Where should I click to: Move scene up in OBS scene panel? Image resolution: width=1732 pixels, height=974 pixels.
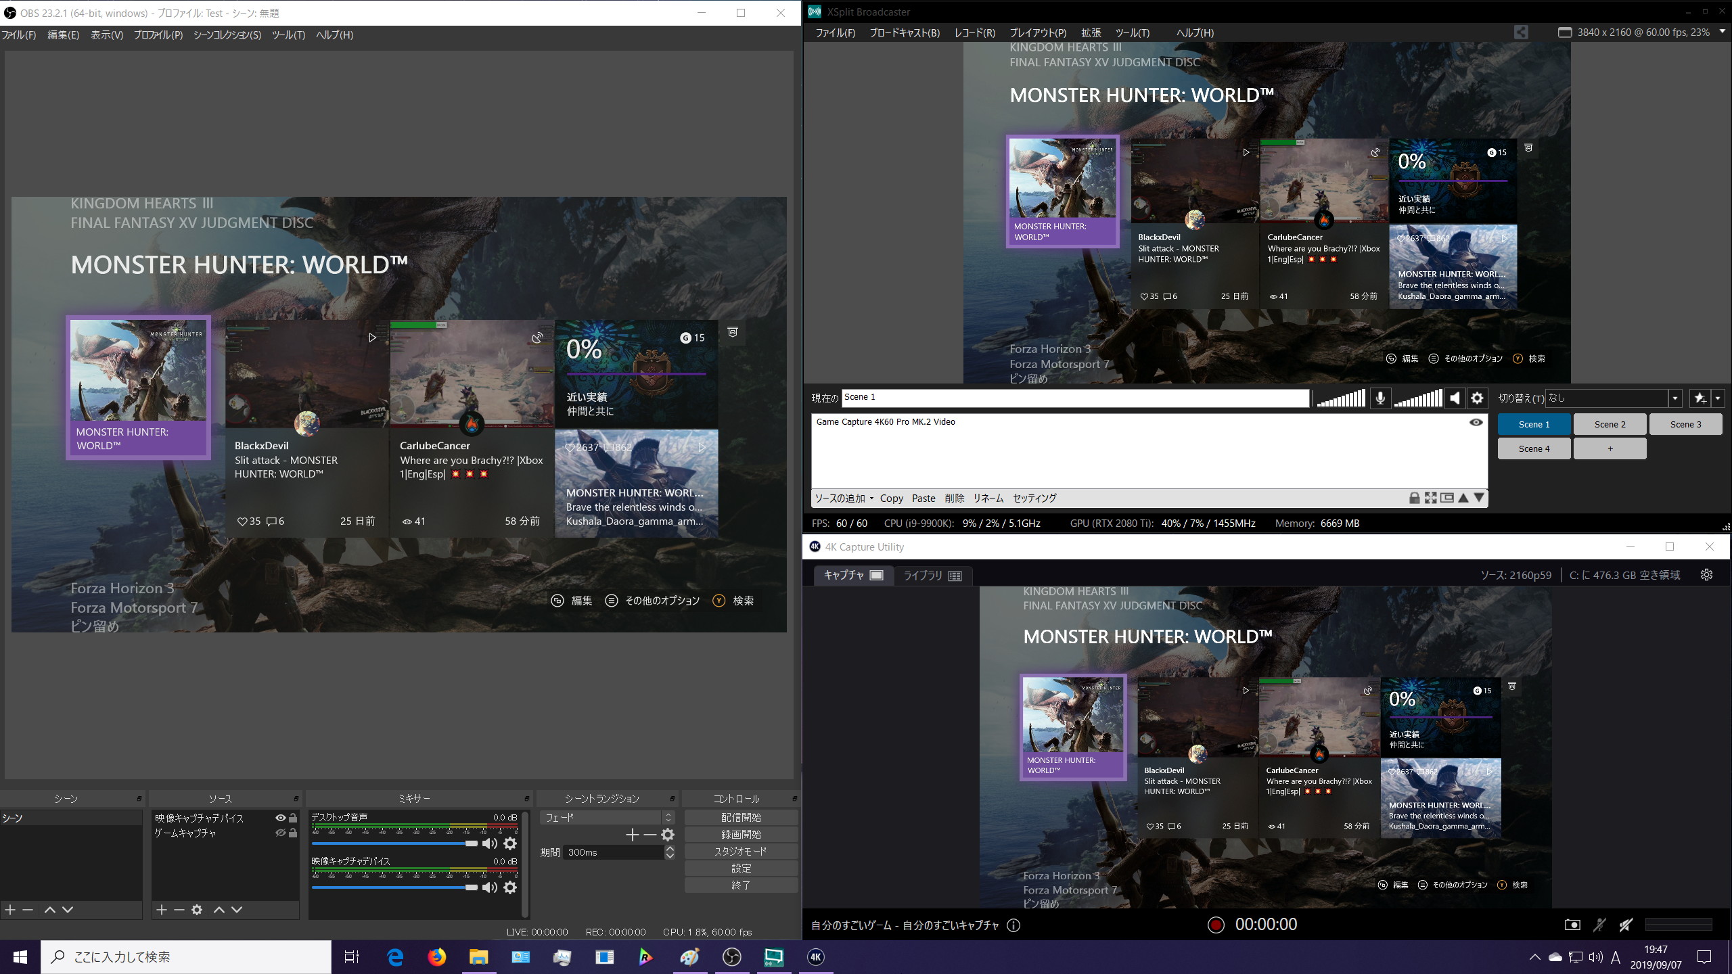[49, 910]
